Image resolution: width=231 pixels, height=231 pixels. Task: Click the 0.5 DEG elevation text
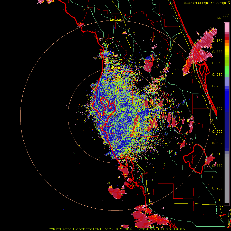(123, 229)
